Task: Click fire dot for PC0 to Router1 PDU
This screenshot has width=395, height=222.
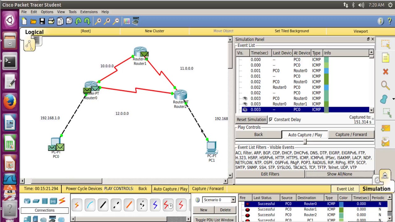Action: tap(247, 209)
